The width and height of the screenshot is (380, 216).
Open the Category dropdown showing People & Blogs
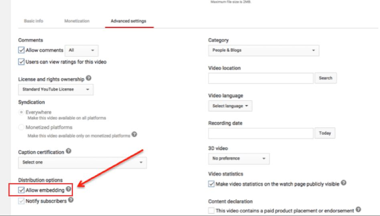[x=263, y=50]
